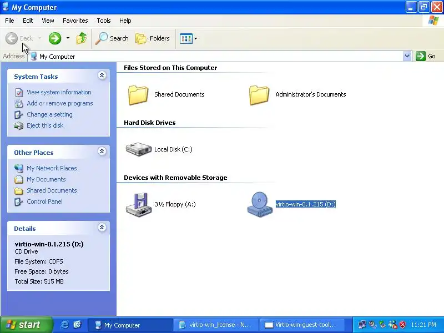Open the Views dropdown arrow

click(x=196, y=38)
